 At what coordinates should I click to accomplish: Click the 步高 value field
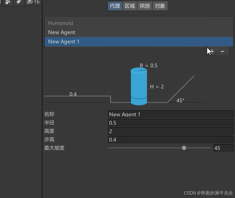[x=171, y=139]
